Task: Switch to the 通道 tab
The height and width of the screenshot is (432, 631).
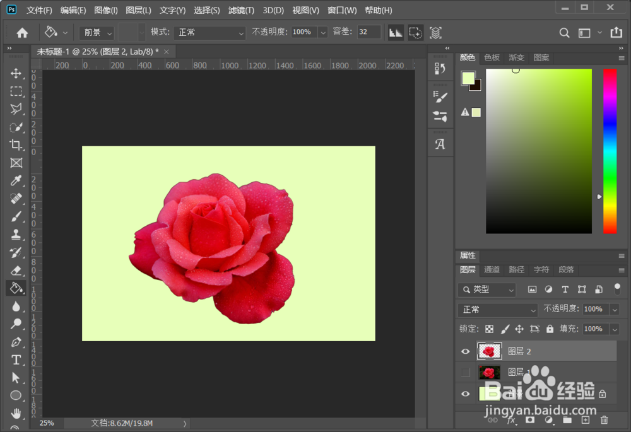Action: [x=492, y=269]
